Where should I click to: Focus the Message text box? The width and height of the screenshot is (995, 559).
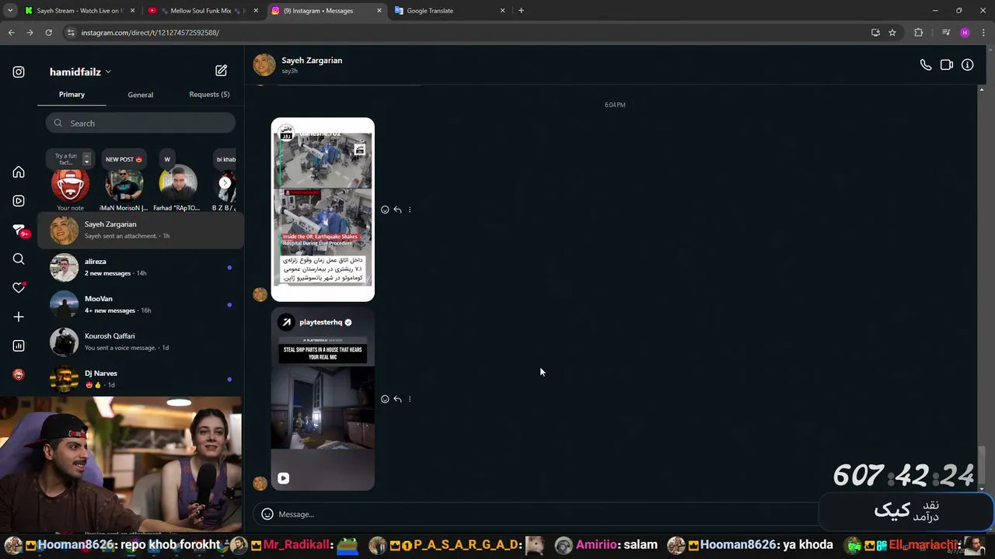point(536,514)
